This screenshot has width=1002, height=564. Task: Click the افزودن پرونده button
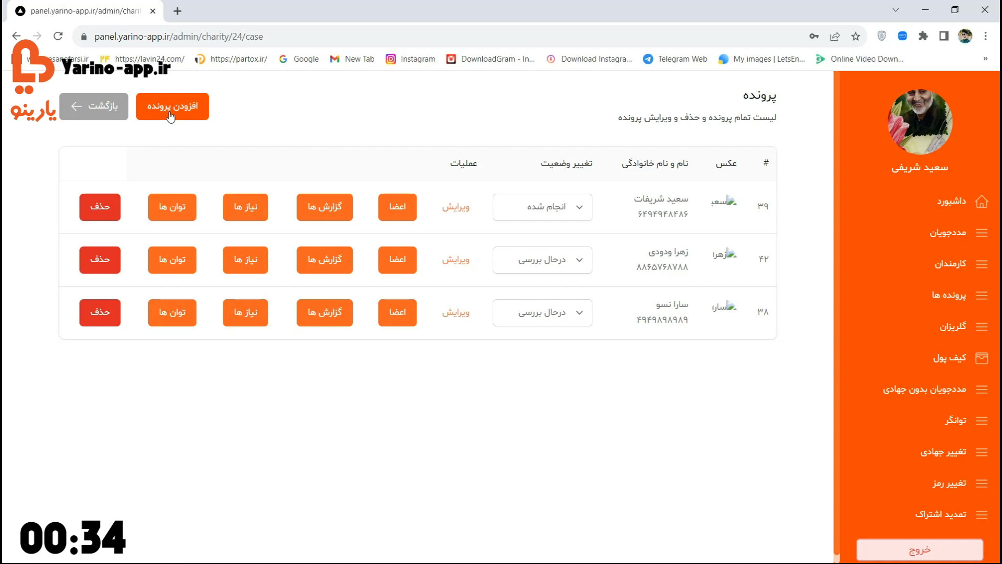172,107
